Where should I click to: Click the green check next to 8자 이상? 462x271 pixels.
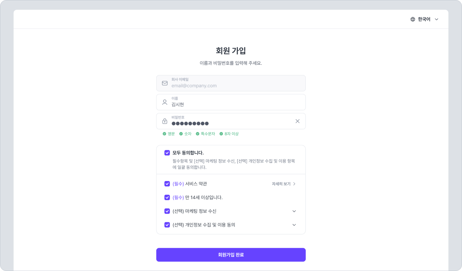(x=221, y=134)
